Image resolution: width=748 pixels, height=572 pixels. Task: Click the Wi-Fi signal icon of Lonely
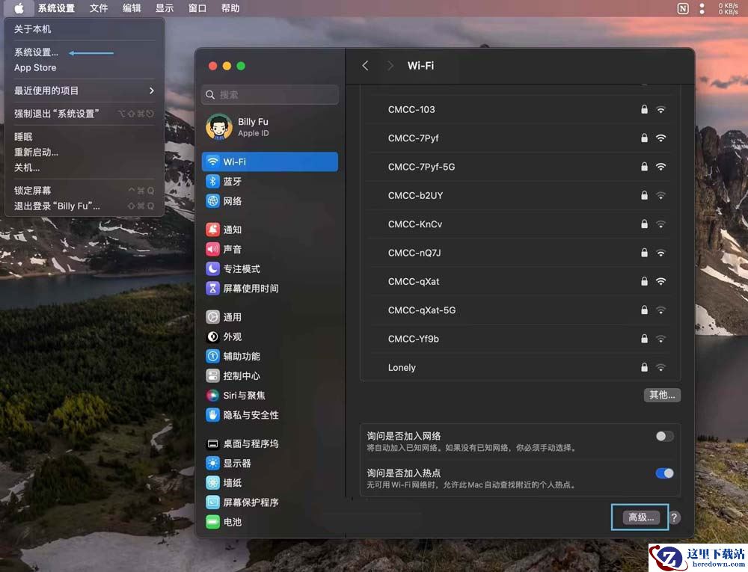click(x=660, y=368)
